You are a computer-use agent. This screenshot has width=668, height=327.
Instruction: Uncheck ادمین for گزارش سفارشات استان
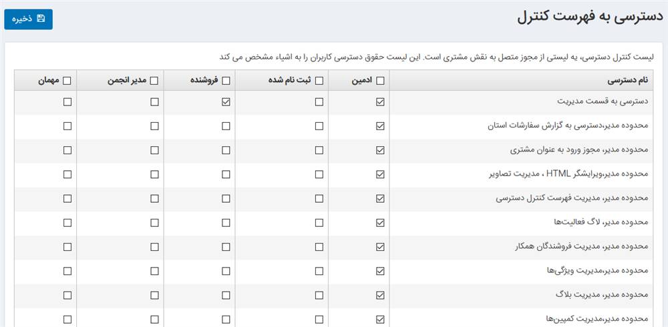(x=380, y=126)
